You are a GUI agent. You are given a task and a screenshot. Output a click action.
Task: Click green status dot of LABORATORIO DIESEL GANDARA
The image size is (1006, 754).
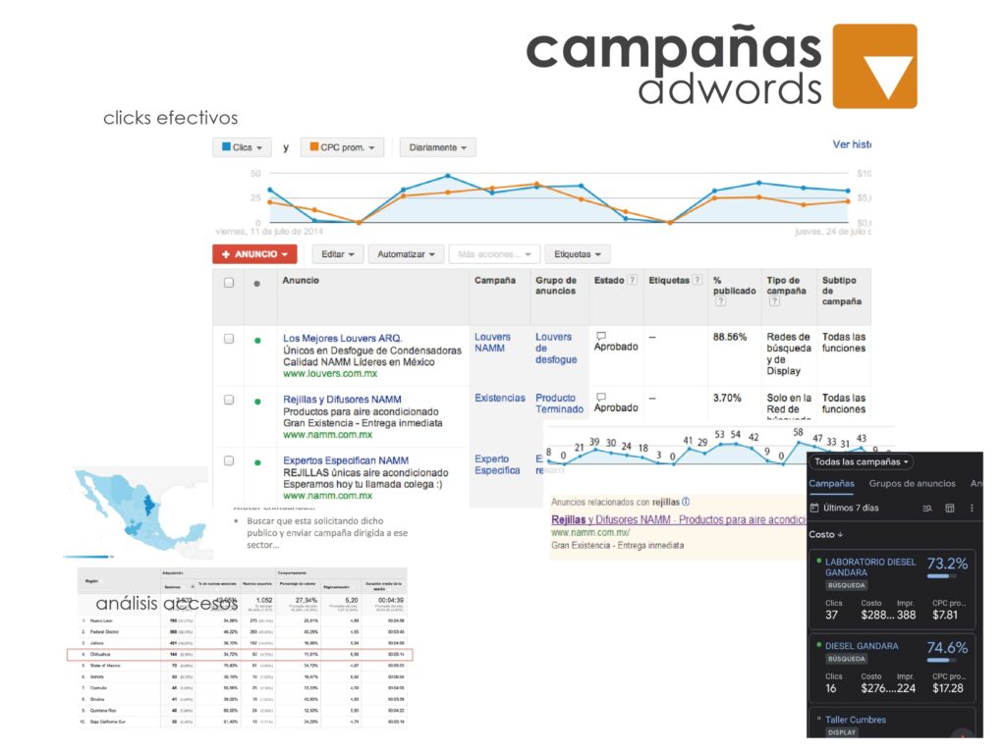[x=818, y=561]
